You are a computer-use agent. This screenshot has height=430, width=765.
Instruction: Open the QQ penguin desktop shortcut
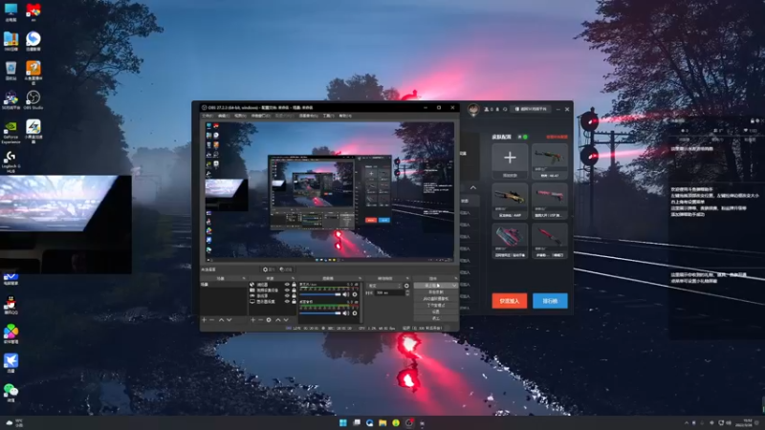coord(11,304)
